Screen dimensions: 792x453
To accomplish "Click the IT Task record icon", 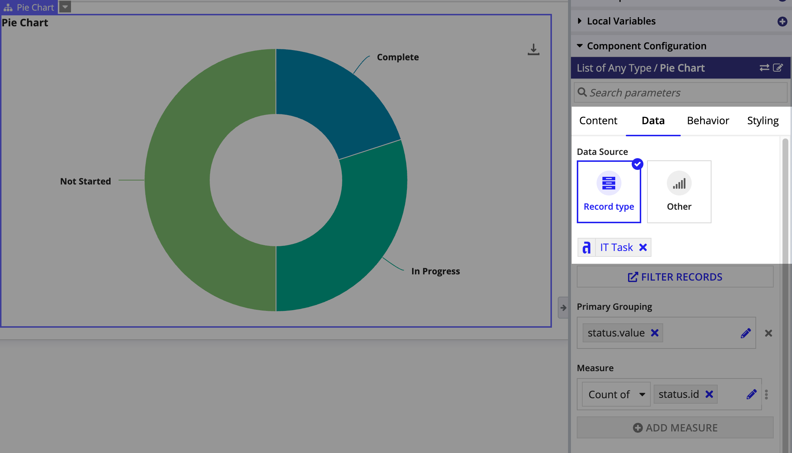I will (587, 248).
